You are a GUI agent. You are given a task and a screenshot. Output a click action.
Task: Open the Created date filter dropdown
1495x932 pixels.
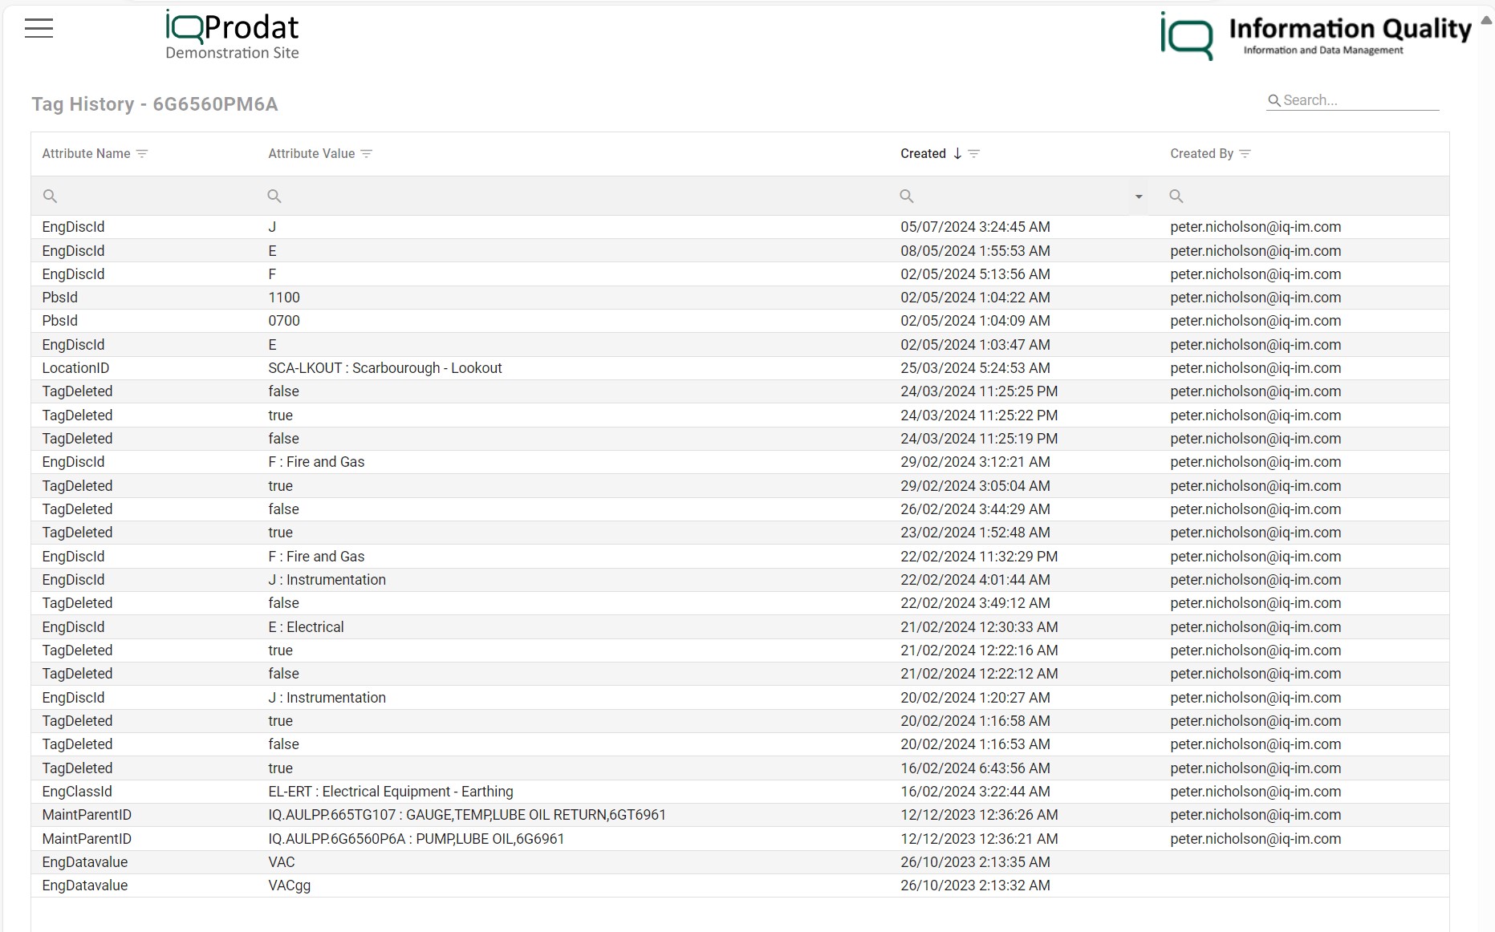1139,196
